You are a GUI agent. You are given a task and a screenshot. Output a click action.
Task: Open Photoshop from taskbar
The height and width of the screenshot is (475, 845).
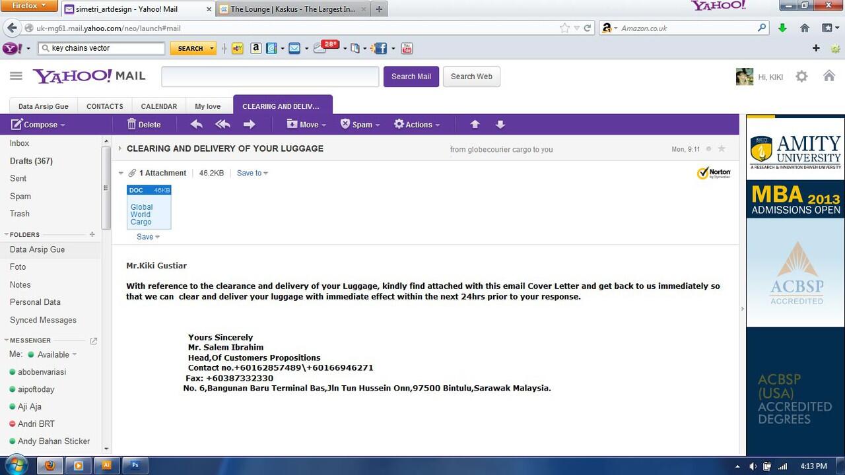coord(135,465)
